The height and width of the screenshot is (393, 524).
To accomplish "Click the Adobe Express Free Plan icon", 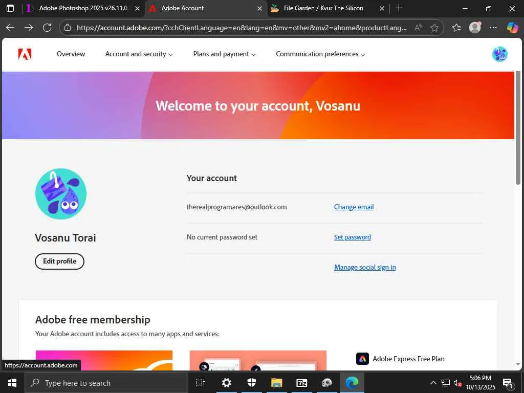I will [x=362, y=359].
